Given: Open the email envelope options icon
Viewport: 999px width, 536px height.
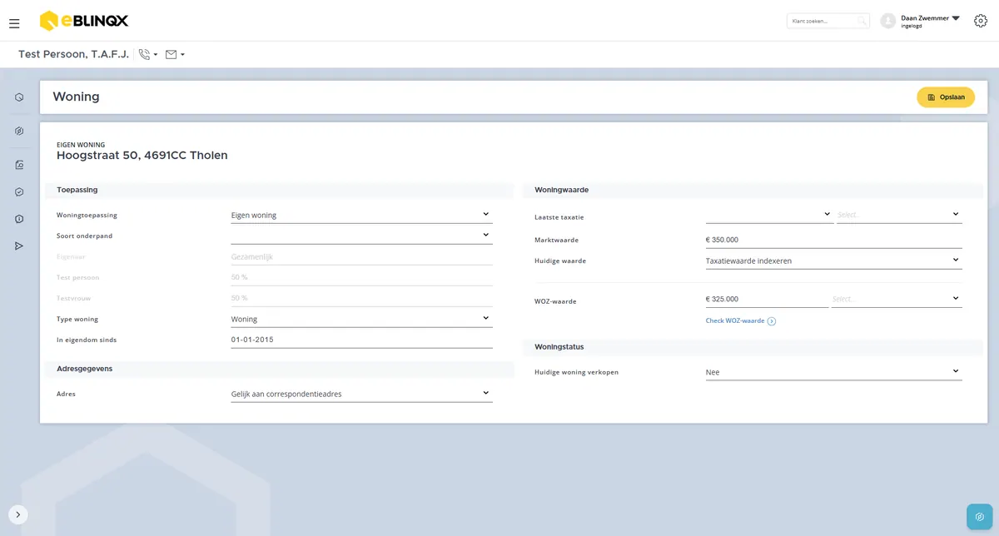Looking at the screenshot, I should coord(171,55).
